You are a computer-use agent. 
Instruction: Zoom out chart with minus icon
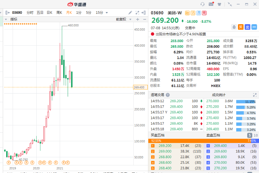click(x=145, y=19)
